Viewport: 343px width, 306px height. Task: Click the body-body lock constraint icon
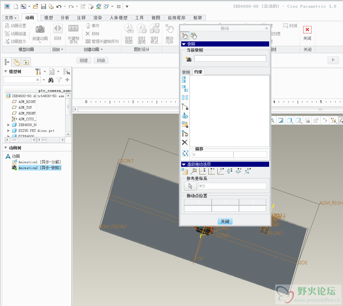pyautogui.click(x=185, y=124)
